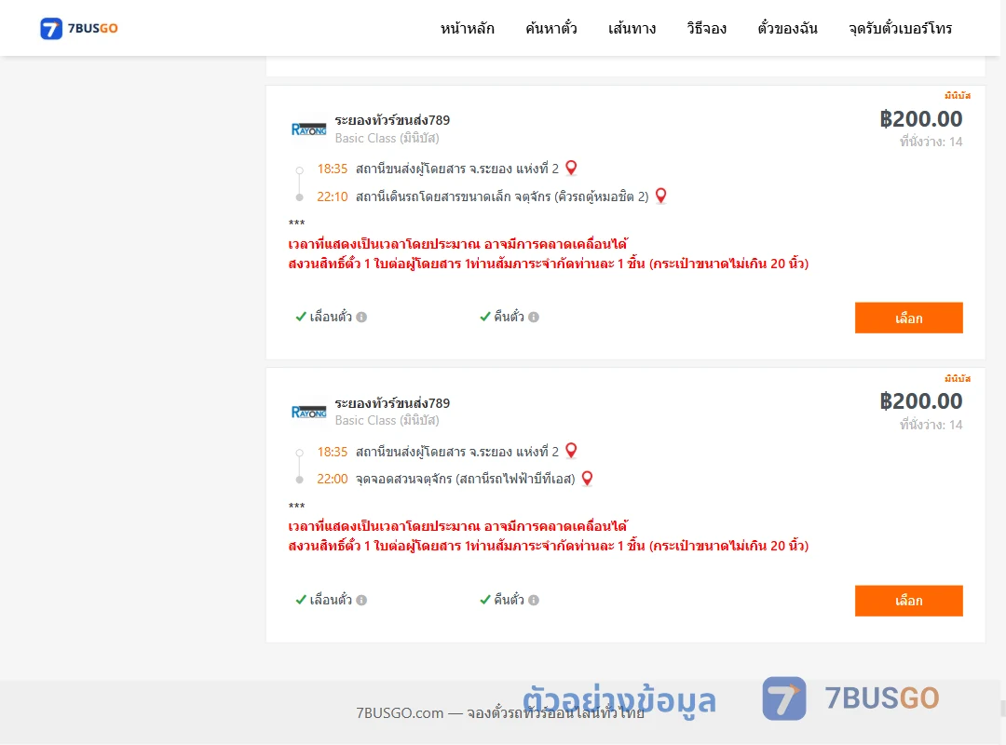Image resolution: width=1006 pixels, height=745 pixels.
Task: Click Rayong operator logo on first trip
Action: [308, 129]
